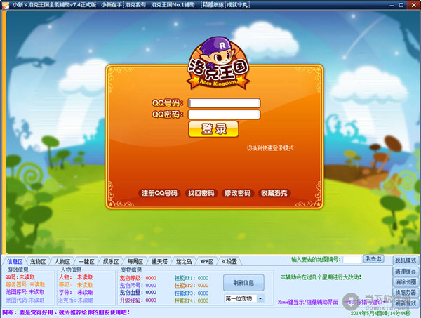Focus the QQ密码 password field

coord(225,114)
